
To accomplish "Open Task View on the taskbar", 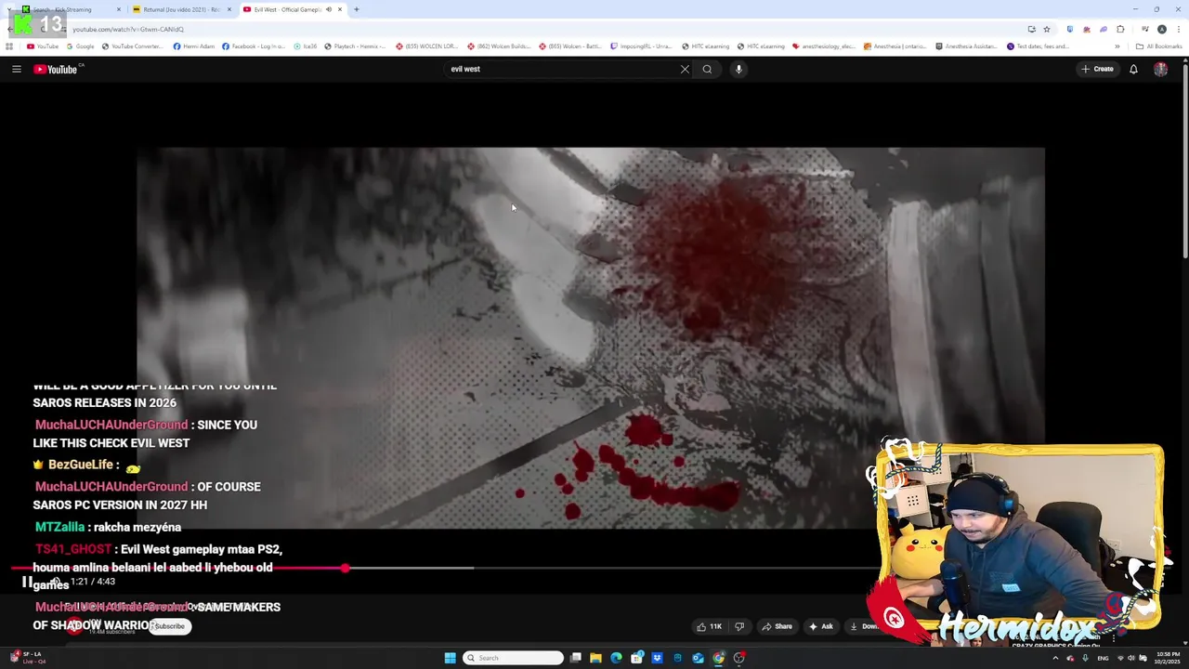I will click(576, 658).
